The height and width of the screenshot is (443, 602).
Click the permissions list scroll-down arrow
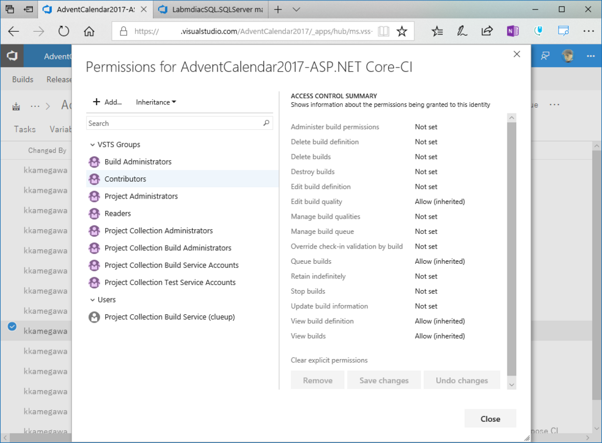[x=511, y=385]
